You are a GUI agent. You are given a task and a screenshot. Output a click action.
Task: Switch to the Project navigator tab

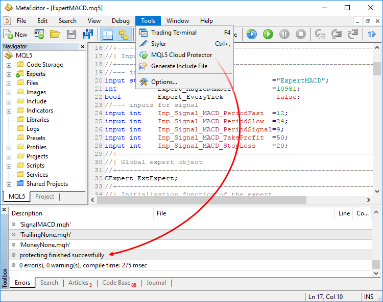(x=45, y=197)
